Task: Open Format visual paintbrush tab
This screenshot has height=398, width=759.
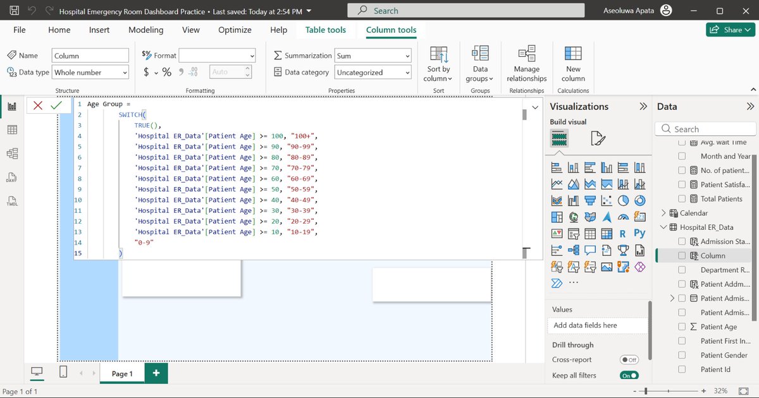Action: point(598,138)
